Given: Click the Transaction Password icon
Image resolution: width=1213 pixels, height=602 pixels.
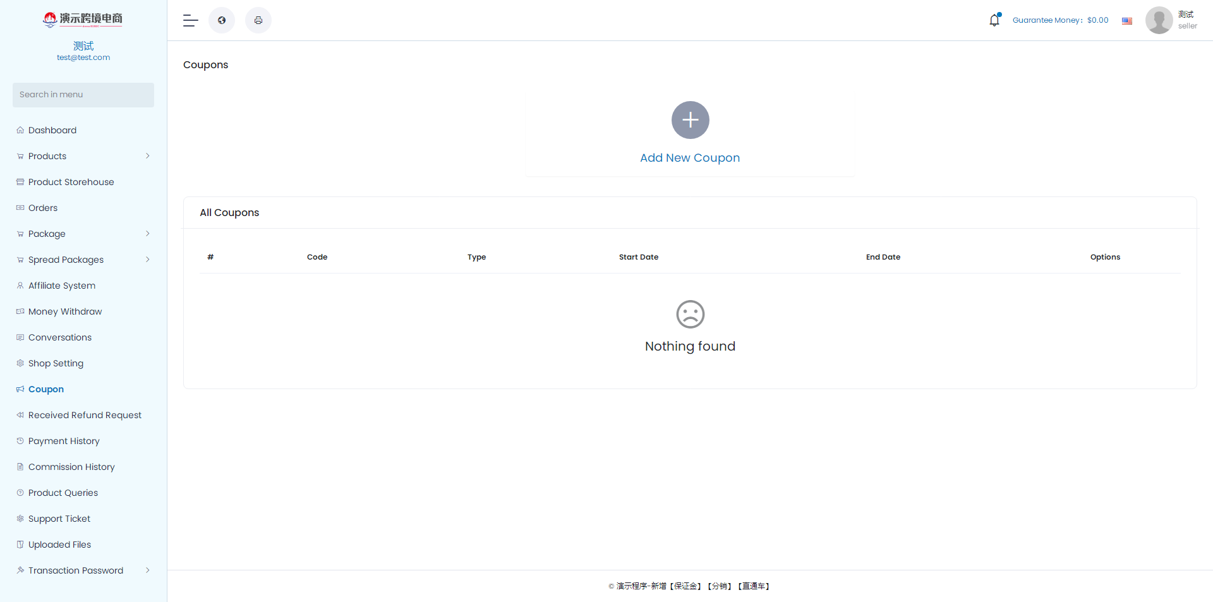Looking at the screenshot, I should (20, 570).
